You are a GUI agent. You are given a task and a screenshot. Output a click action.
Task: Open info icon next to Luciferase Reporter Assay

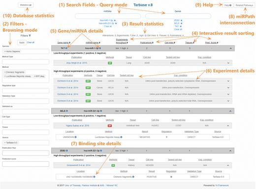tap(121, 137)
